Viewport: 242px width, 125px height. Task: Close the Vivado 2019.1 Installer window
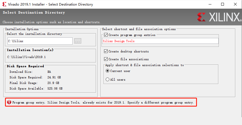[x=235, y=4]
